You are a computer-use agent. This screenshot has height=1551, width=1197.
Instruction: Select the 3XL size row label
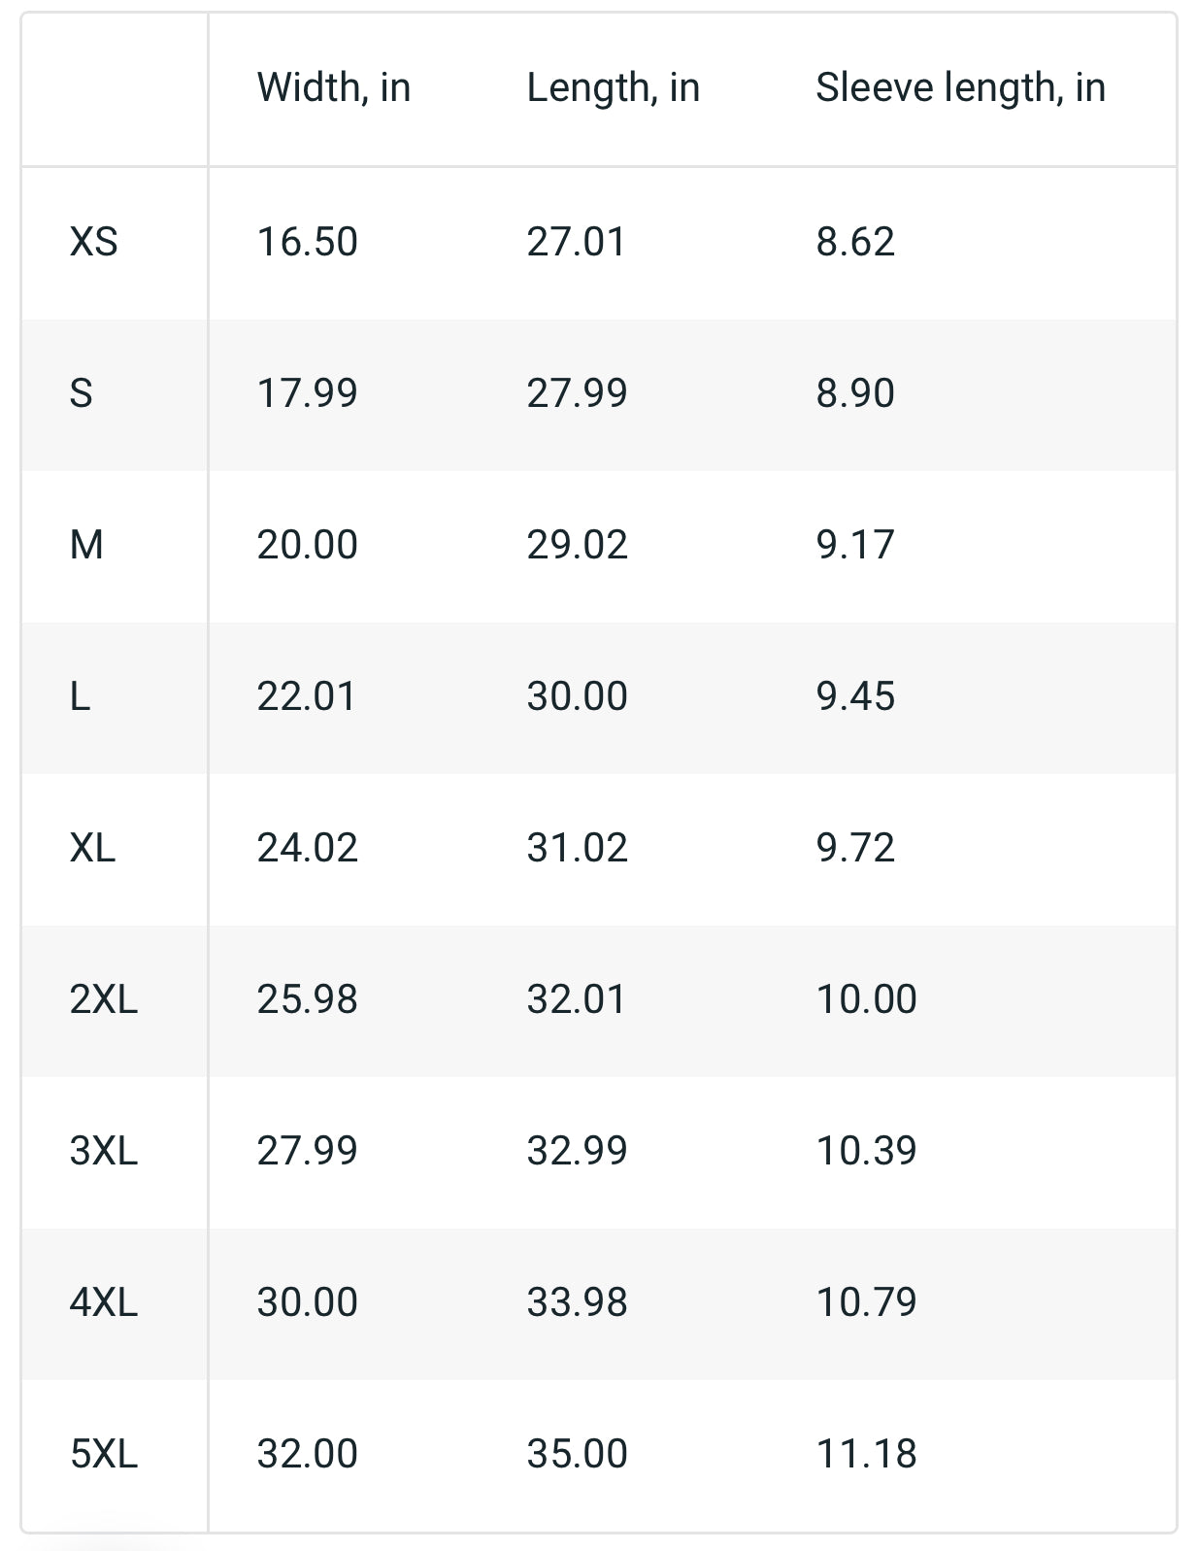104,1151
